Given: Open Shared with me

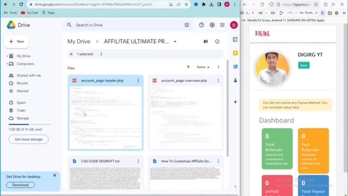Looking at the screenshot, I should 29,76.
